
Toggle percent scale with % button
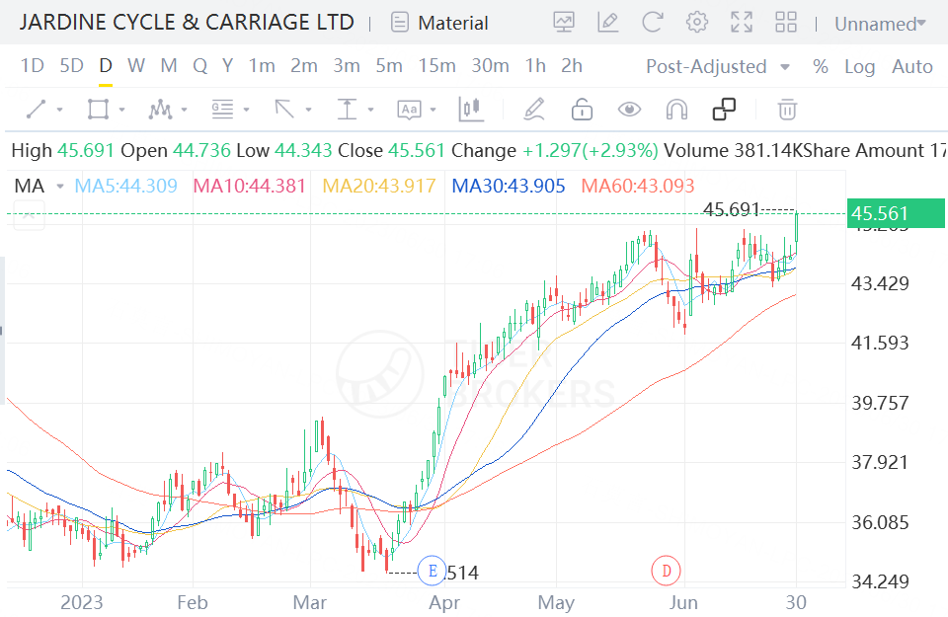tap(821, 66)
